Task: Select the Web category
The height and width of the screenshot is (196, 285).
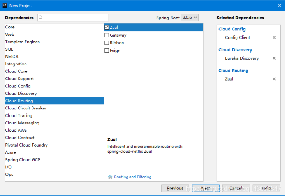Action: click(x=55, y=34)
